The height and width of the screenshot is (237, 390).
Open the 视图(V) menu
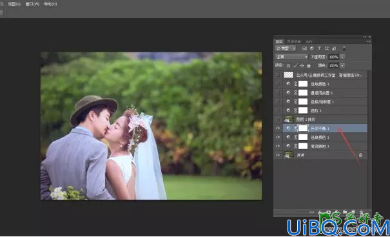pos(14,4)
